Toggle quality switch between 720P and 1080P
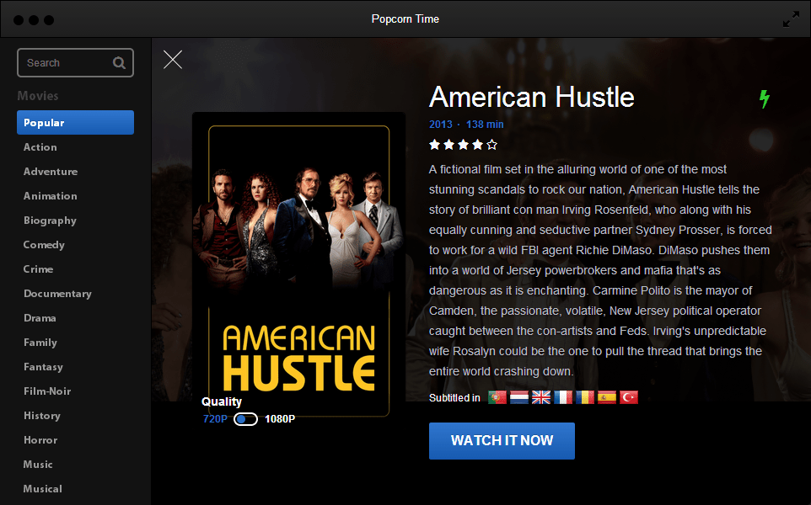811x505 pixels. point(245,419)
